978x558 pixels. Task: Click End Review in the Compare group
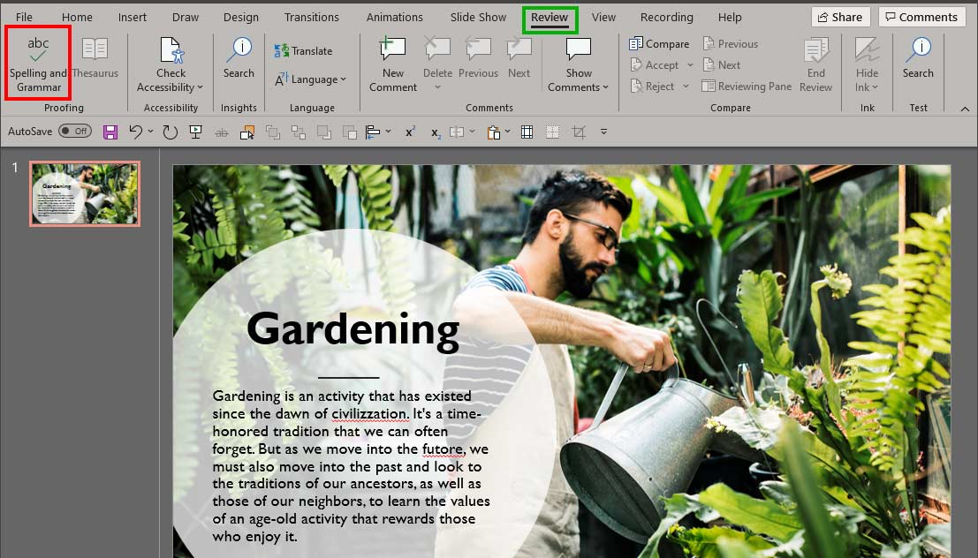click(x=815, y=62)
